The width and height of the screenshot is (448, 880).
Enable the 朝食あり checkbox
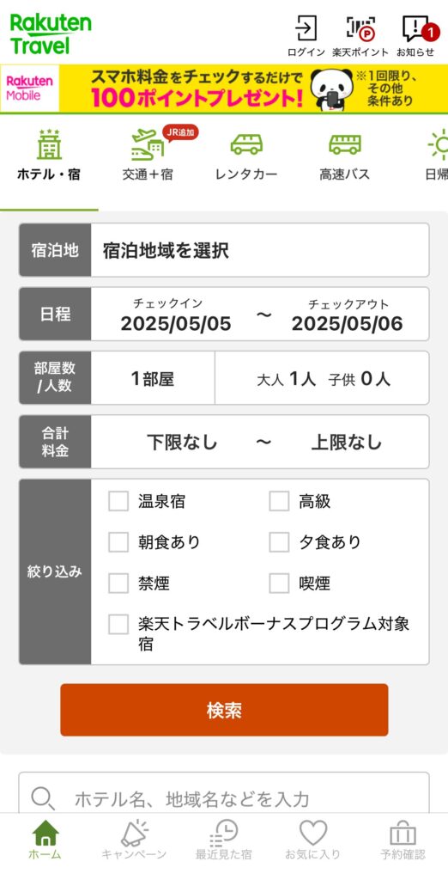pos(118,542)
